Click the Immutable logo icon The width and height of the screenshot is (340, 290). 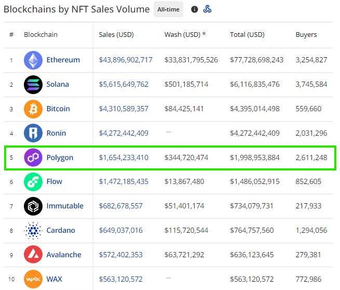(x=33, y=206)
